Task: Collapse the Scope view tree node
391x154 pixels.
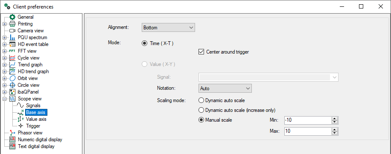Action: click(5, 99)
